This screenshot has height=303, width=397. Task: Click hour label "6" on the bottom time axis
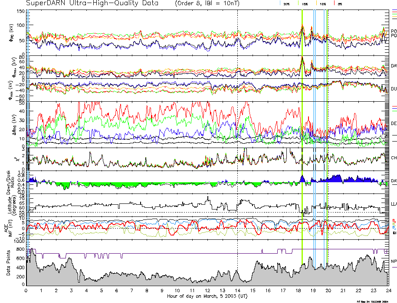pyautogui.click(x=117, y=290)
